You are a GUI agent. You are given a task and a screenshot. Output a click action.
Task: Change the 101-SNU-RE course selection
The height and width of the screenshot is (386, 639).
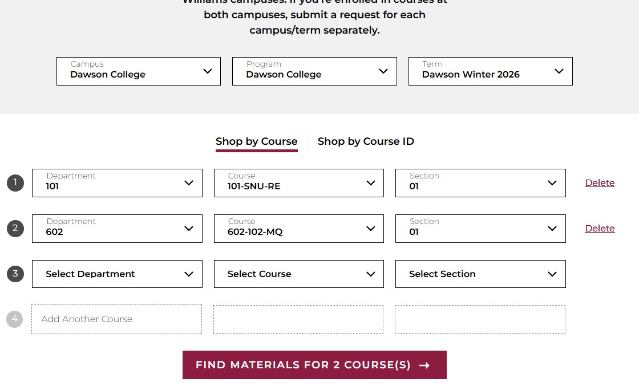pyautogui.click(x=298, y=183)
